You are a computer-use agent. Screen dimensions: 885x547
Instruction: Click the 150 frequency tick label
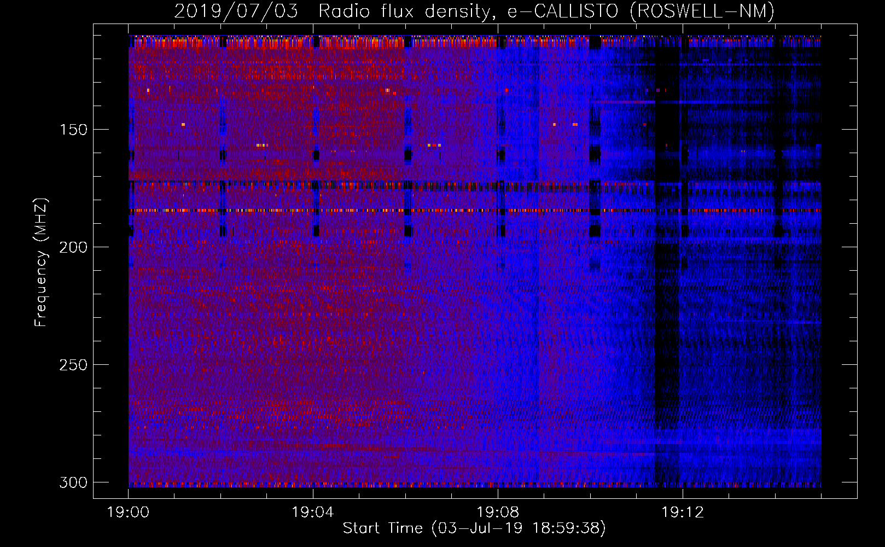[73, 130]
